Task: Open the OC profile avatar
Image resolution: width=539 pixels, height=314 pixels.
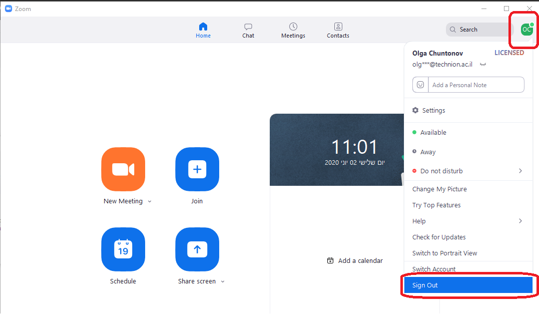Action: click(x=526, y=30)
